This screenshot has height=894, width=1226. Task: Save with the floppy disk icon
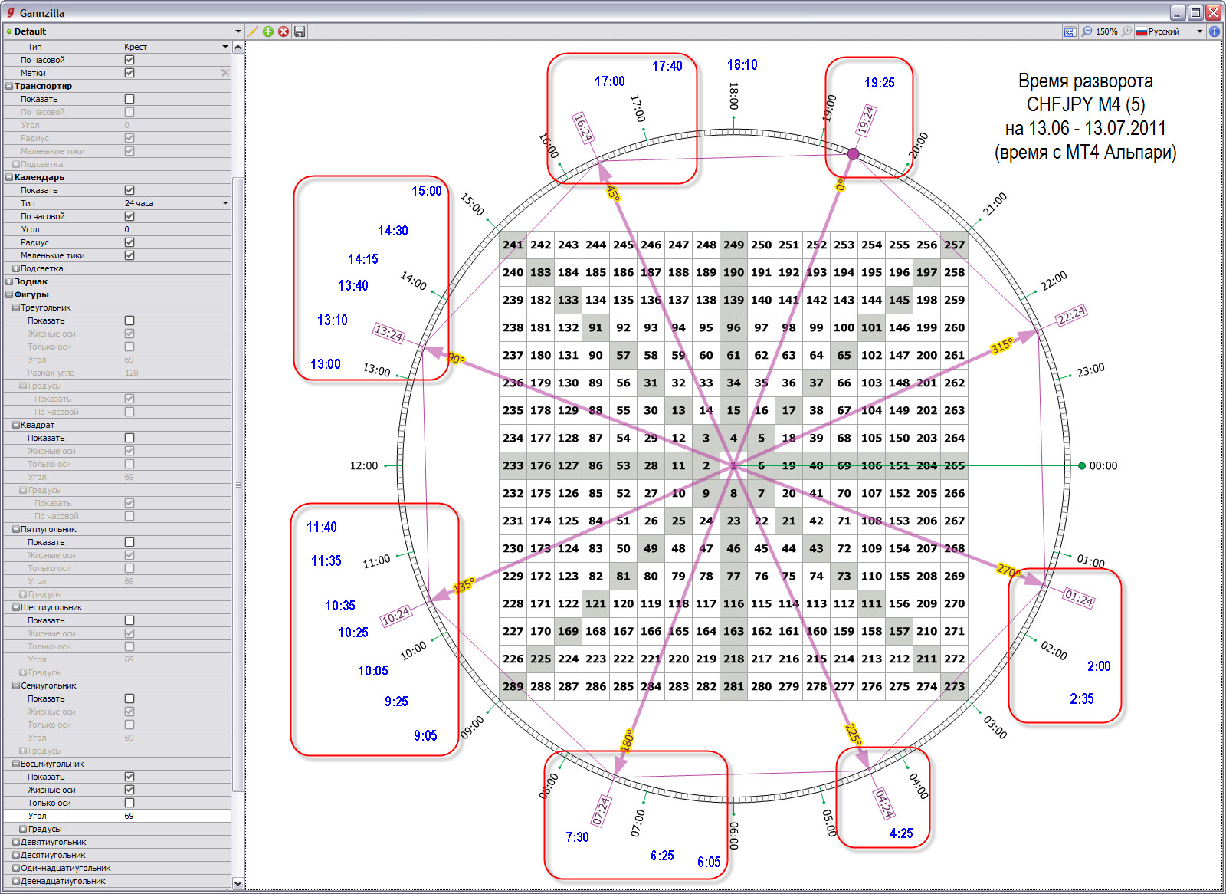(x=300, y=31)
